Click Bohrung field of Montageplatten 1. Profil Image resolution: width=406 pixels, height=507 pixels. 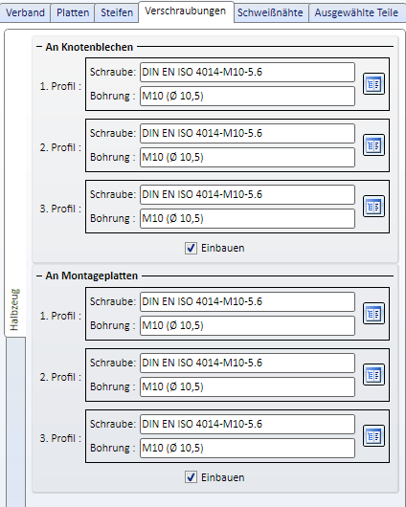(247, 325)
